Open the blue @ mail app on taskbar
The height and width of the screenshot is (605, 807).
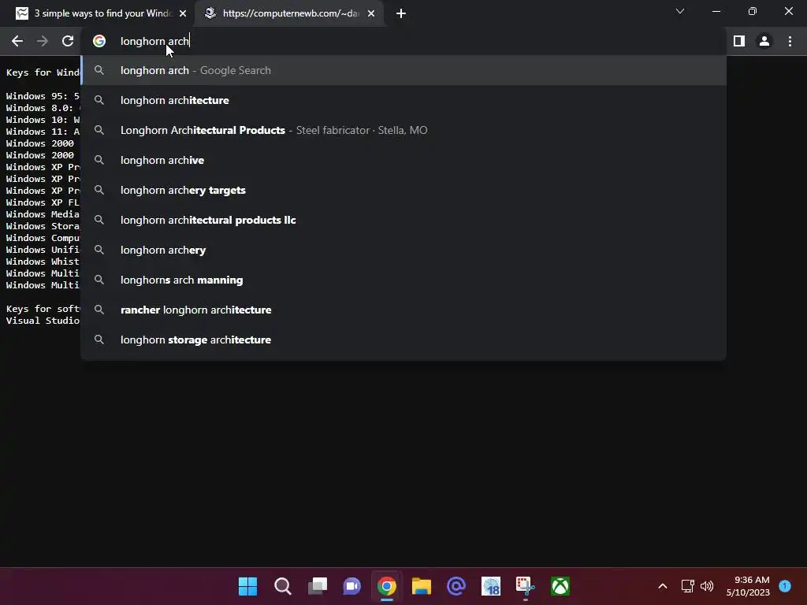pyautogui.click(x=456, y=586)
